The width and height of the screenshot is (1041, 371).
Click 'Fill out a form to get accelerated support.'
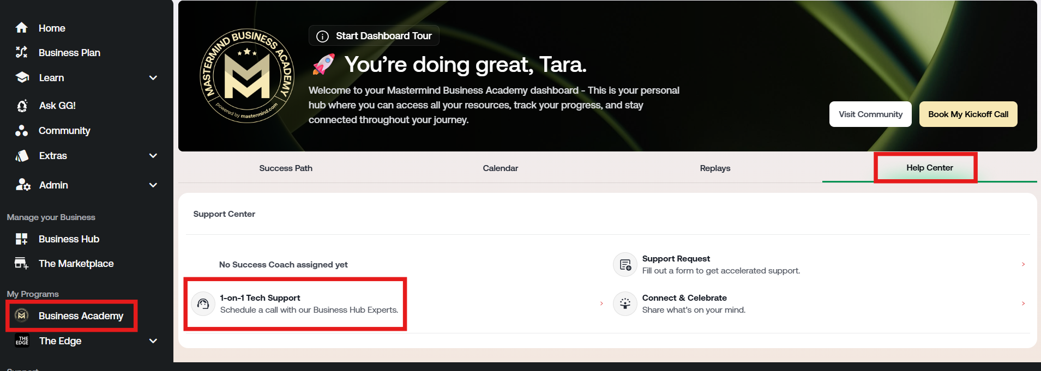pos(721,271)
